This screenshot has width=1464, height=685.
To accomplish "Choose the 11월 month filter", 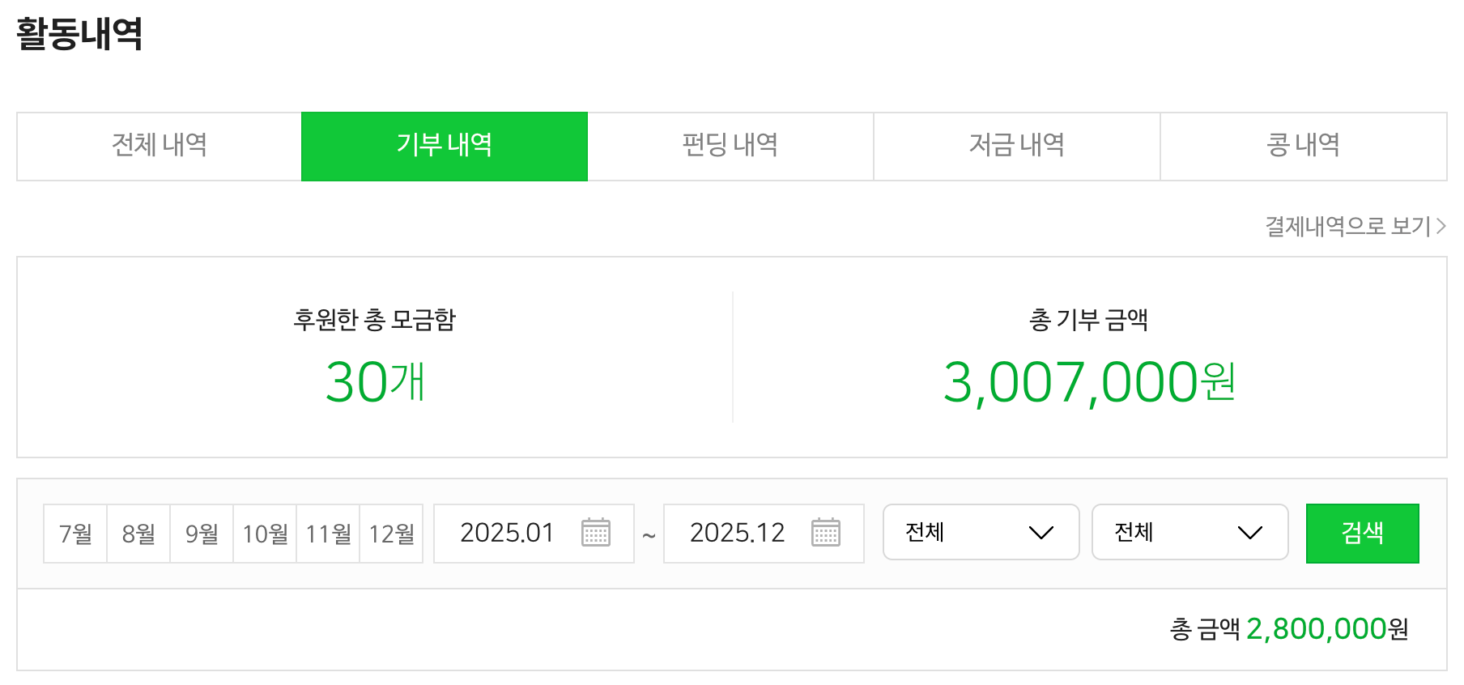I will coord(328,534).
